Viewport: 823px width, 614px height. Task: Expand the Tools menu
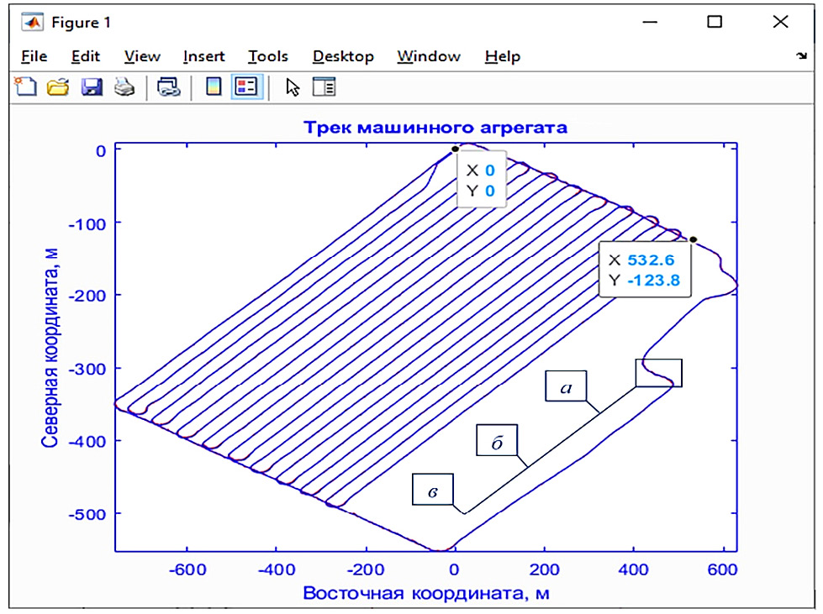tap(267, 56)
